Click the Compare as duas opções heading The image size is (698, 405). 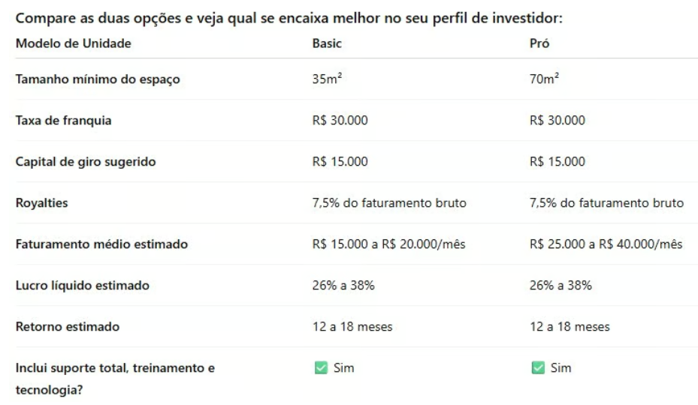tap(289, 18)
